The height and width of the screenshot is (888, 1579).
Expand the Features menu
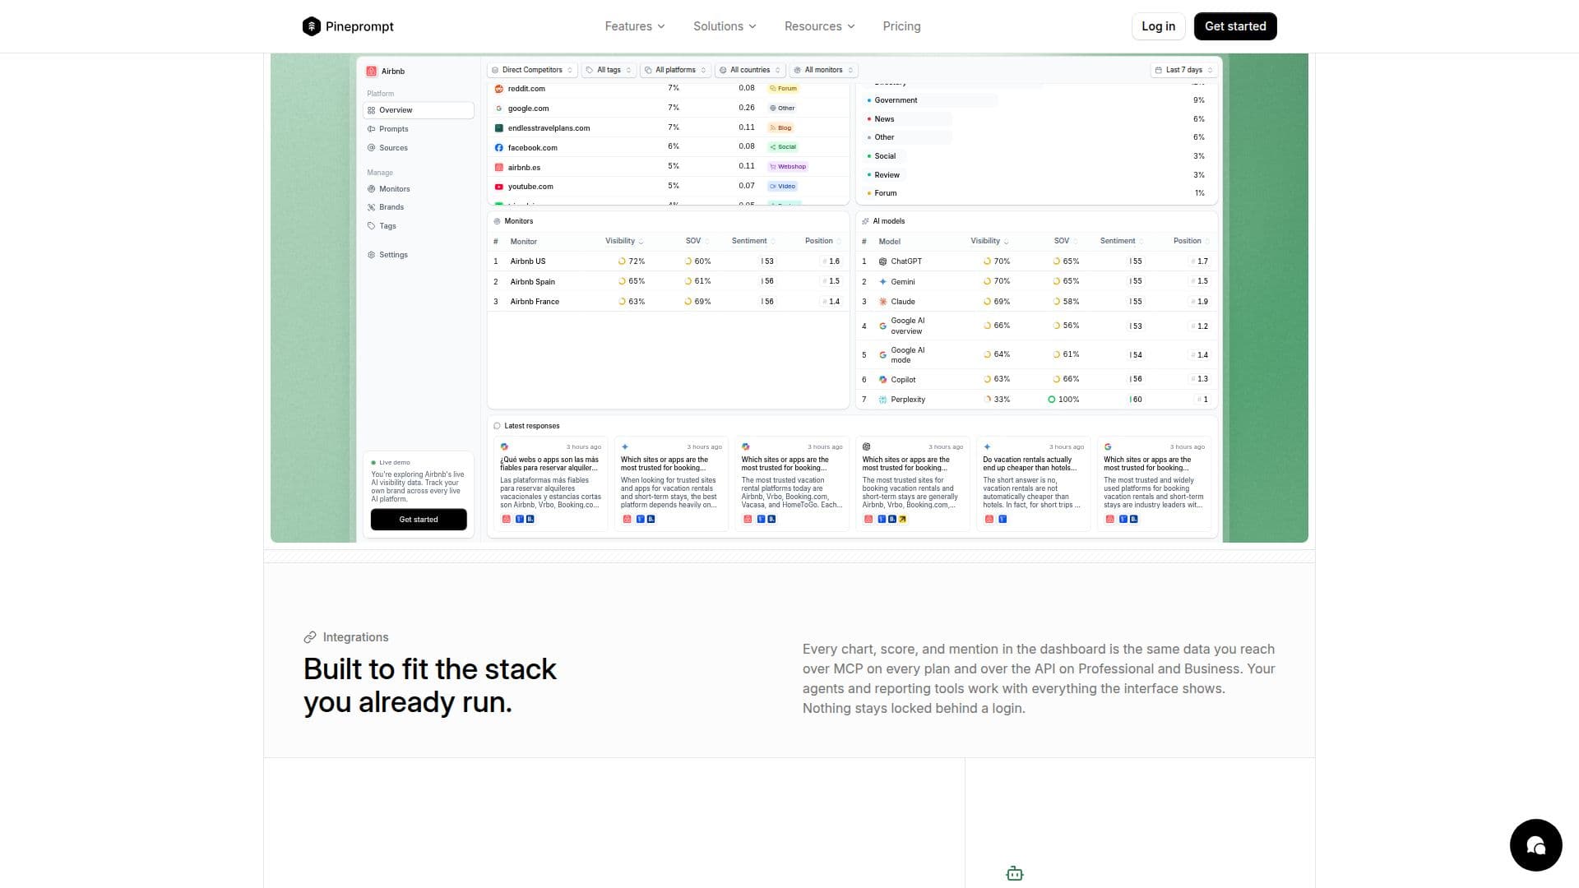tap(635, 26)
